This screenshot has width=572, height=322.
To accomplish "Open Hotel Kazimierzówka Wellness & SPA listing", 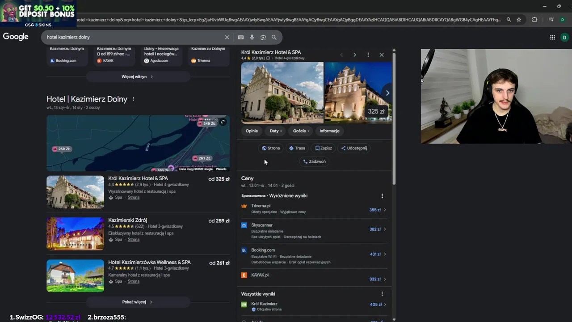I will coord(149,263).
